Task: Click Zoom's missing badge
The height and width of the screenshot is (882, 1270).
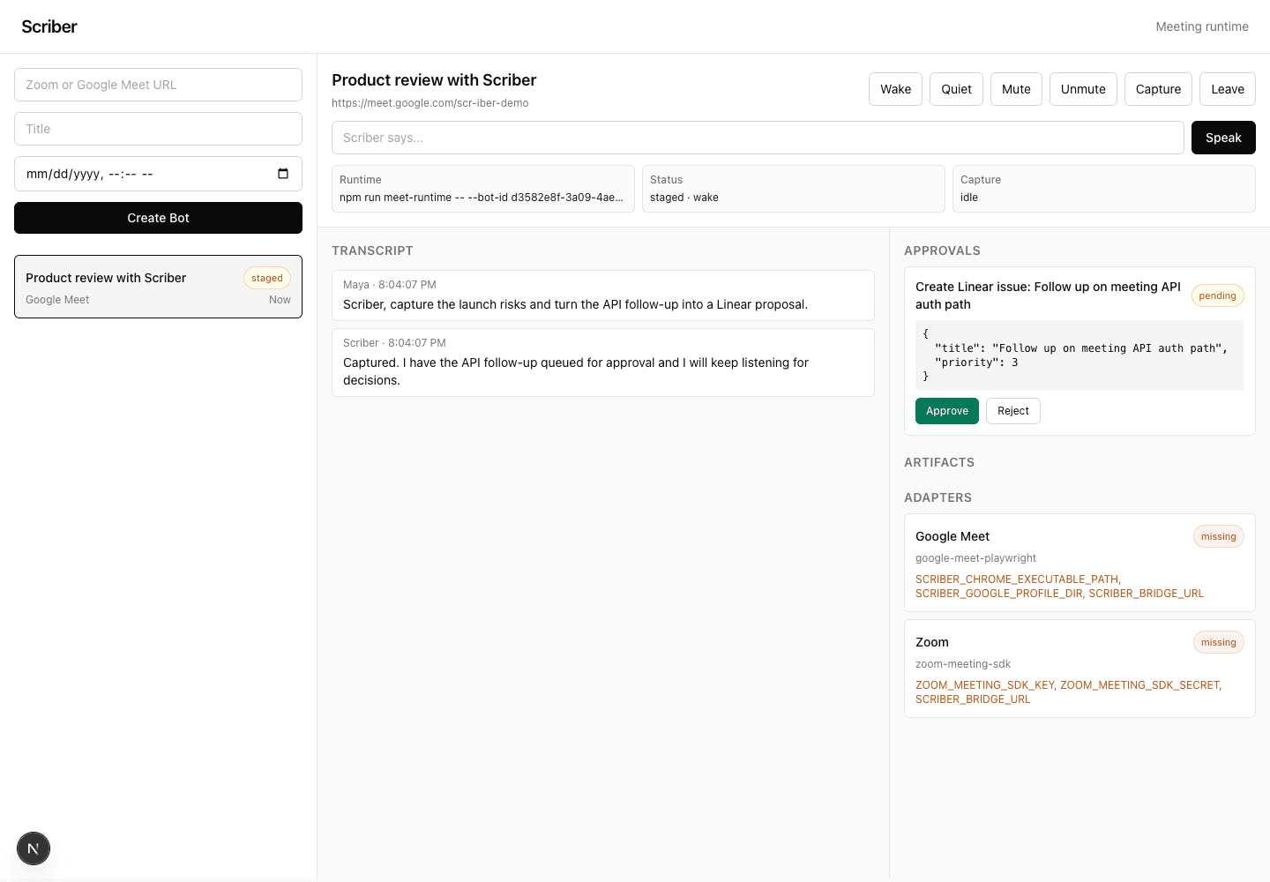Action: tap(1219, 642)
